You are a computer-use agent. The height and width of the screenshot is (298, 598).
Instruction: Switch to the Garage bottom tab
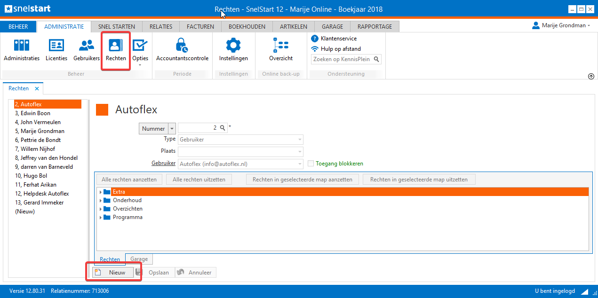pyautogui.click(x=139, y=259)
